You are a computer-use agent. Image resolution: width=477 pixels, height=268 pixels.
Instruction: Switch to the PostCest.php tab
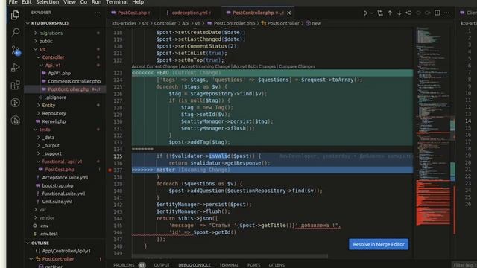point(132,13)
